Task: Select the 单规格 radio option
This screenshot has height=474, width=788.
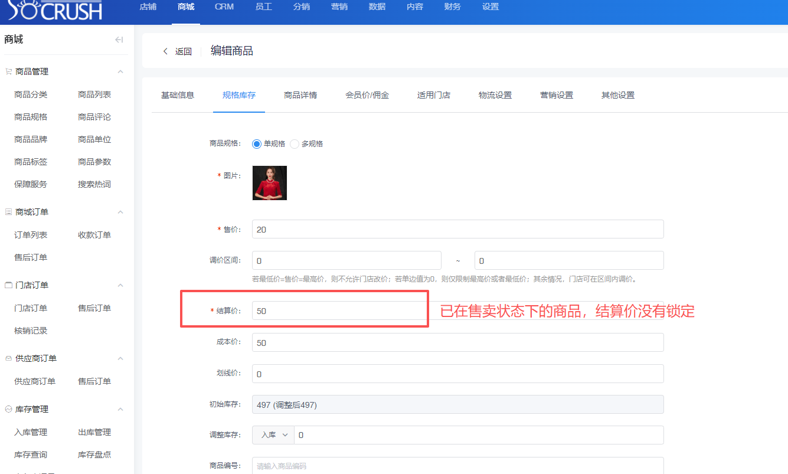Action: (x=257, y=143)
